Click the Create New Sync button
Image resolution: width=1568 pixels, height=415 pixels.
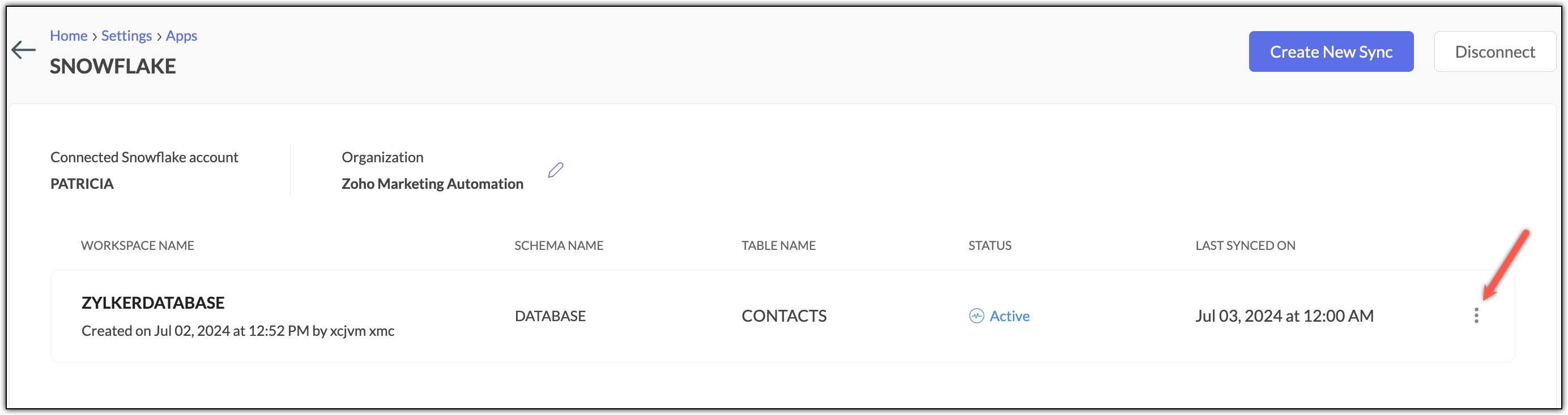[x=1331, y=51]
